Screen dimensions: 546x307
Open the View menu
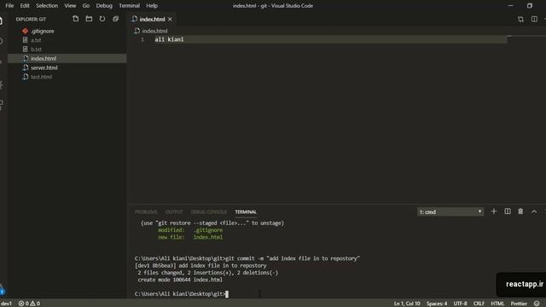[70, 6]
